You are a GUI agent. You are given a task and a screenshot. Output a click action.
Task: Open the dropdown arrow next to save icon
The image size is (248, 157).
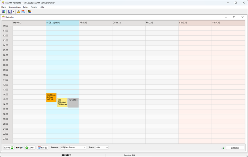pyautogui.click(x=14, y=12)
